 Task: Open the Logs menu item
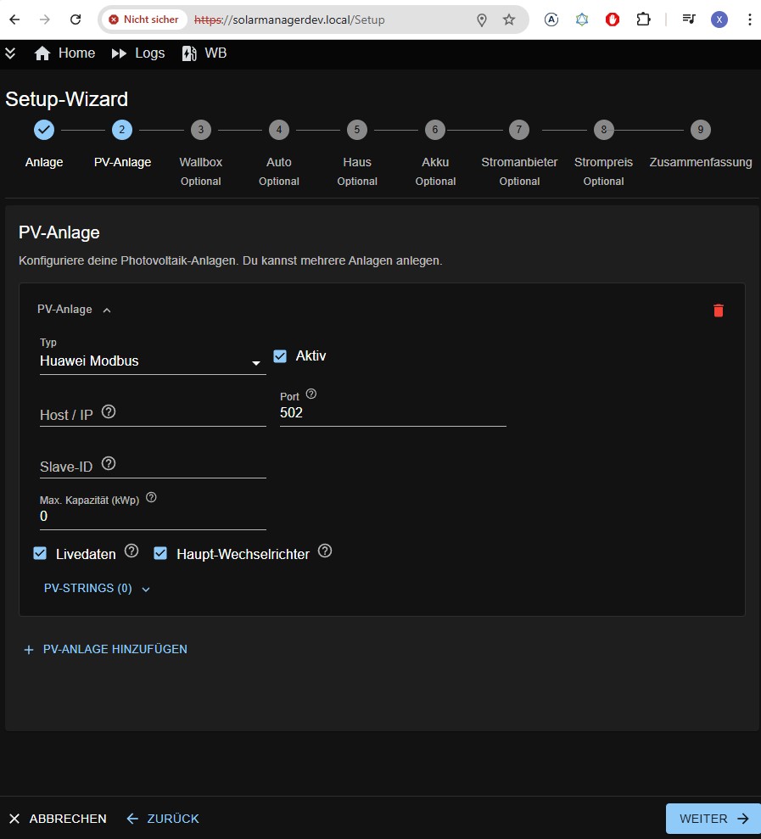click(x=138, y=53)
